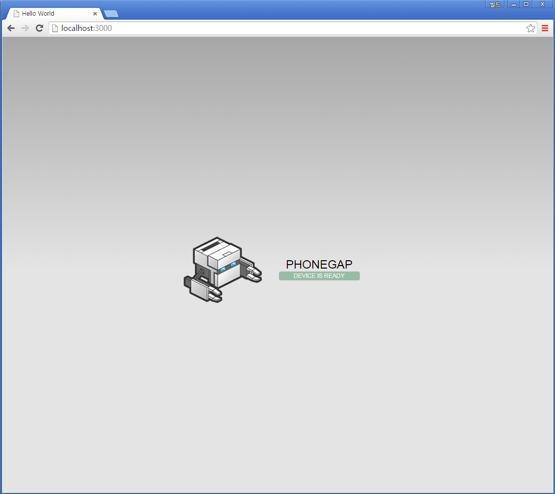Click the page icon in address bar

[55, 28]
